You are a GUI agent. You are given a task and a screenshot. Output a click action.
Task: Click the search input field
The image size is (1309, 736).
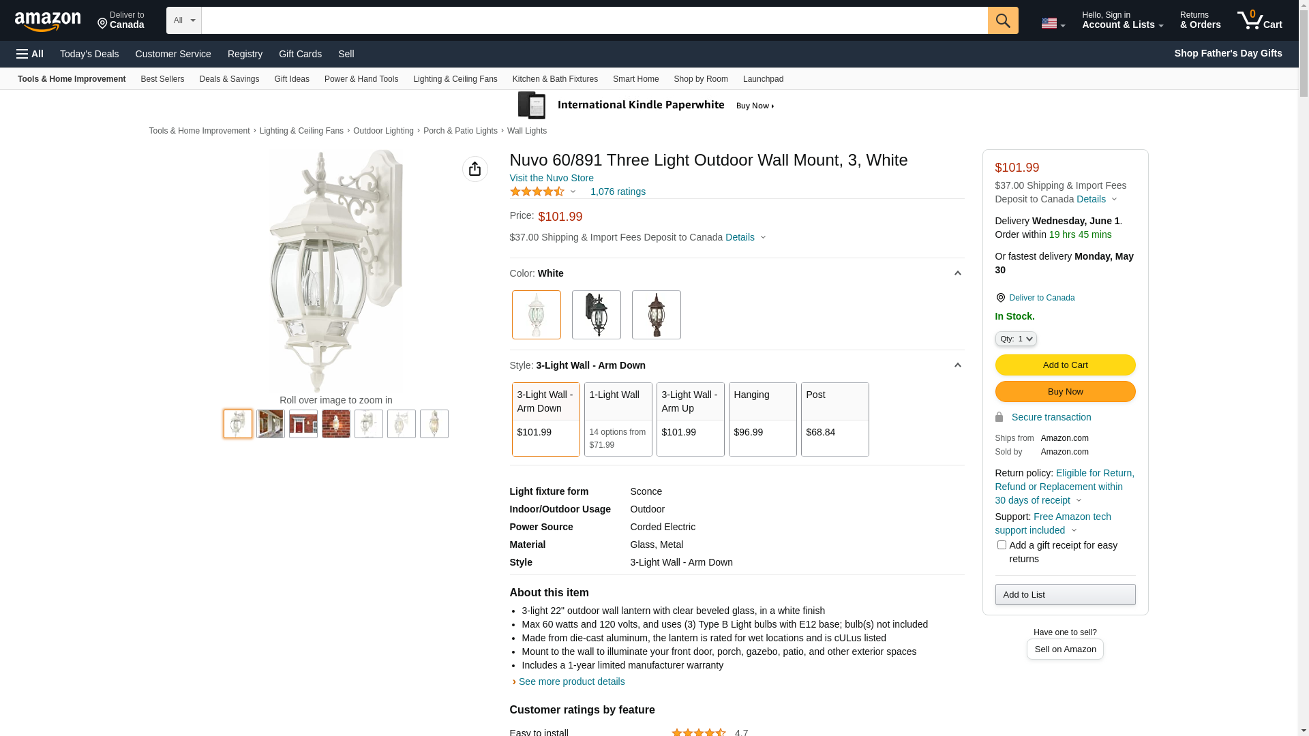coord(595,20)
